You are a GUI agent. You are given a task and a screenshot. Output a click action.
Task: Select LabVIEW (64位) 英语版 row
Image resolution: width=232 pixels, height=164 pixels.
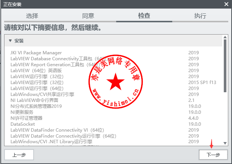click(114, 71)
